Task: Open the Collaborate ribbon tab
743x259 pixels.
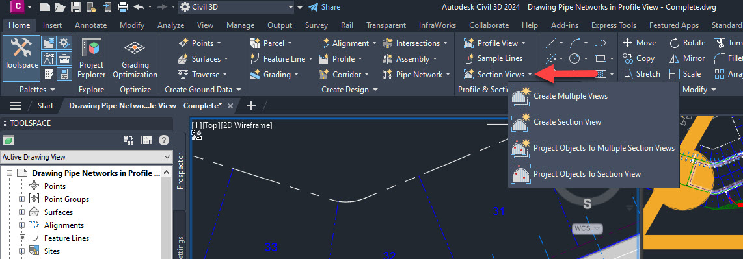Action: tap(489, 25)
